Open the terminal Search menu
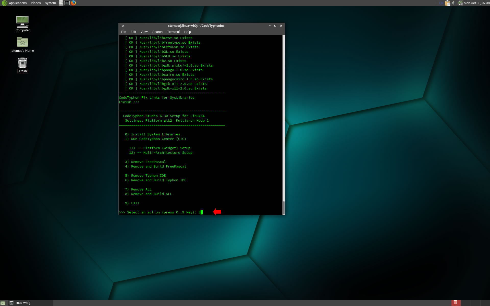 [157, 32]
